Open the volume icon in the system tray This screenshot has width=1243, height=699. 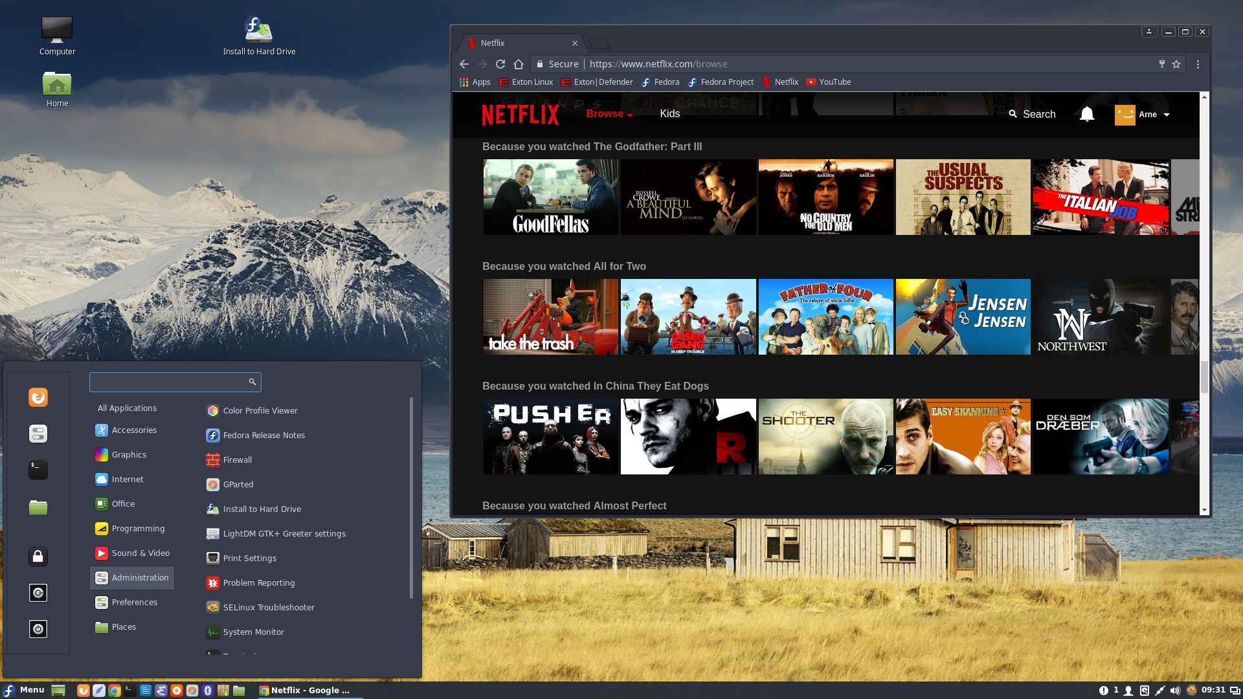click(x=1175, y=691)
